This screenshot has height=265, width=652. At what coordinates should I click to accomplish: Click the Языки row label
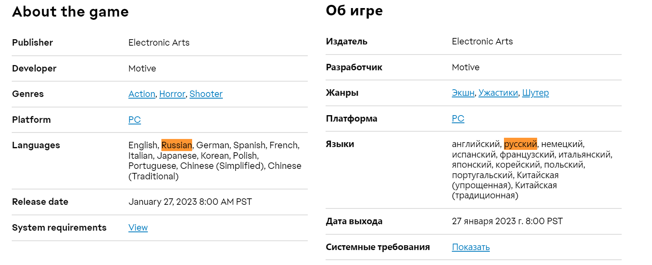pyautogui.click(x=340, y=144)
